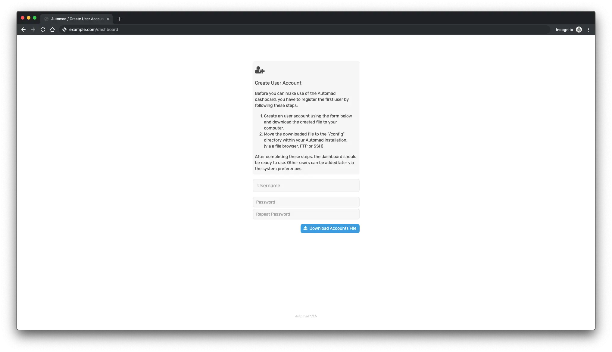Click the browser forward arrow
The height and width of the screenshot is (352, 612).
pyautogui.click(x=33, y=30)
